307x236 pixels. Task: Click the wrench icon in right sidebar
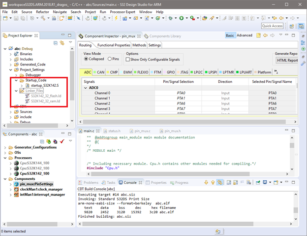coord(303,64)
